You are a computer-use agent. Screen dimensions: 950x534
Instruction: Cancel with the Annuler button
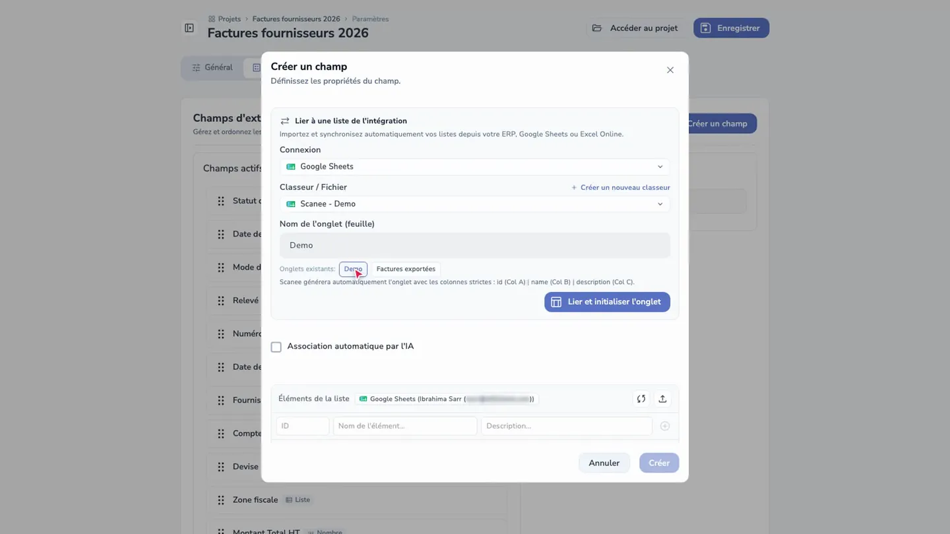pyautogui.click(x=604, y=463)
